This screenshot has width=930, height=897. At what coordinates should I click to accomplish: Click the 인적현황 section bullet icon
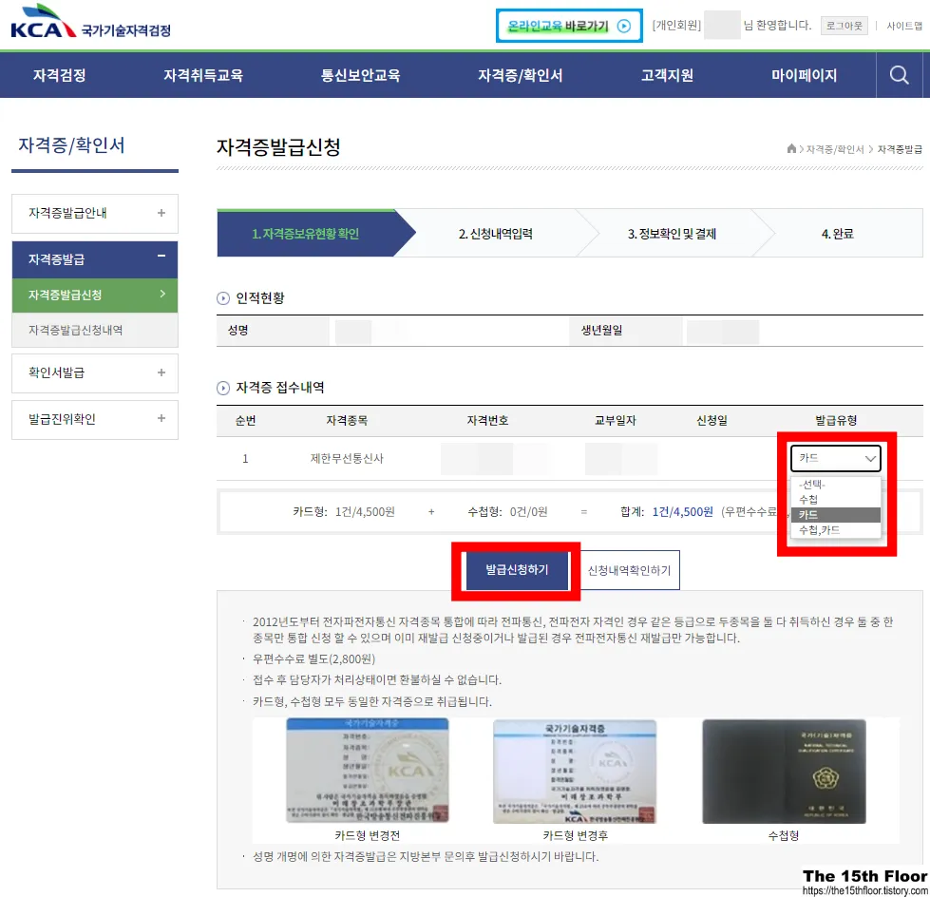[223, 298]
